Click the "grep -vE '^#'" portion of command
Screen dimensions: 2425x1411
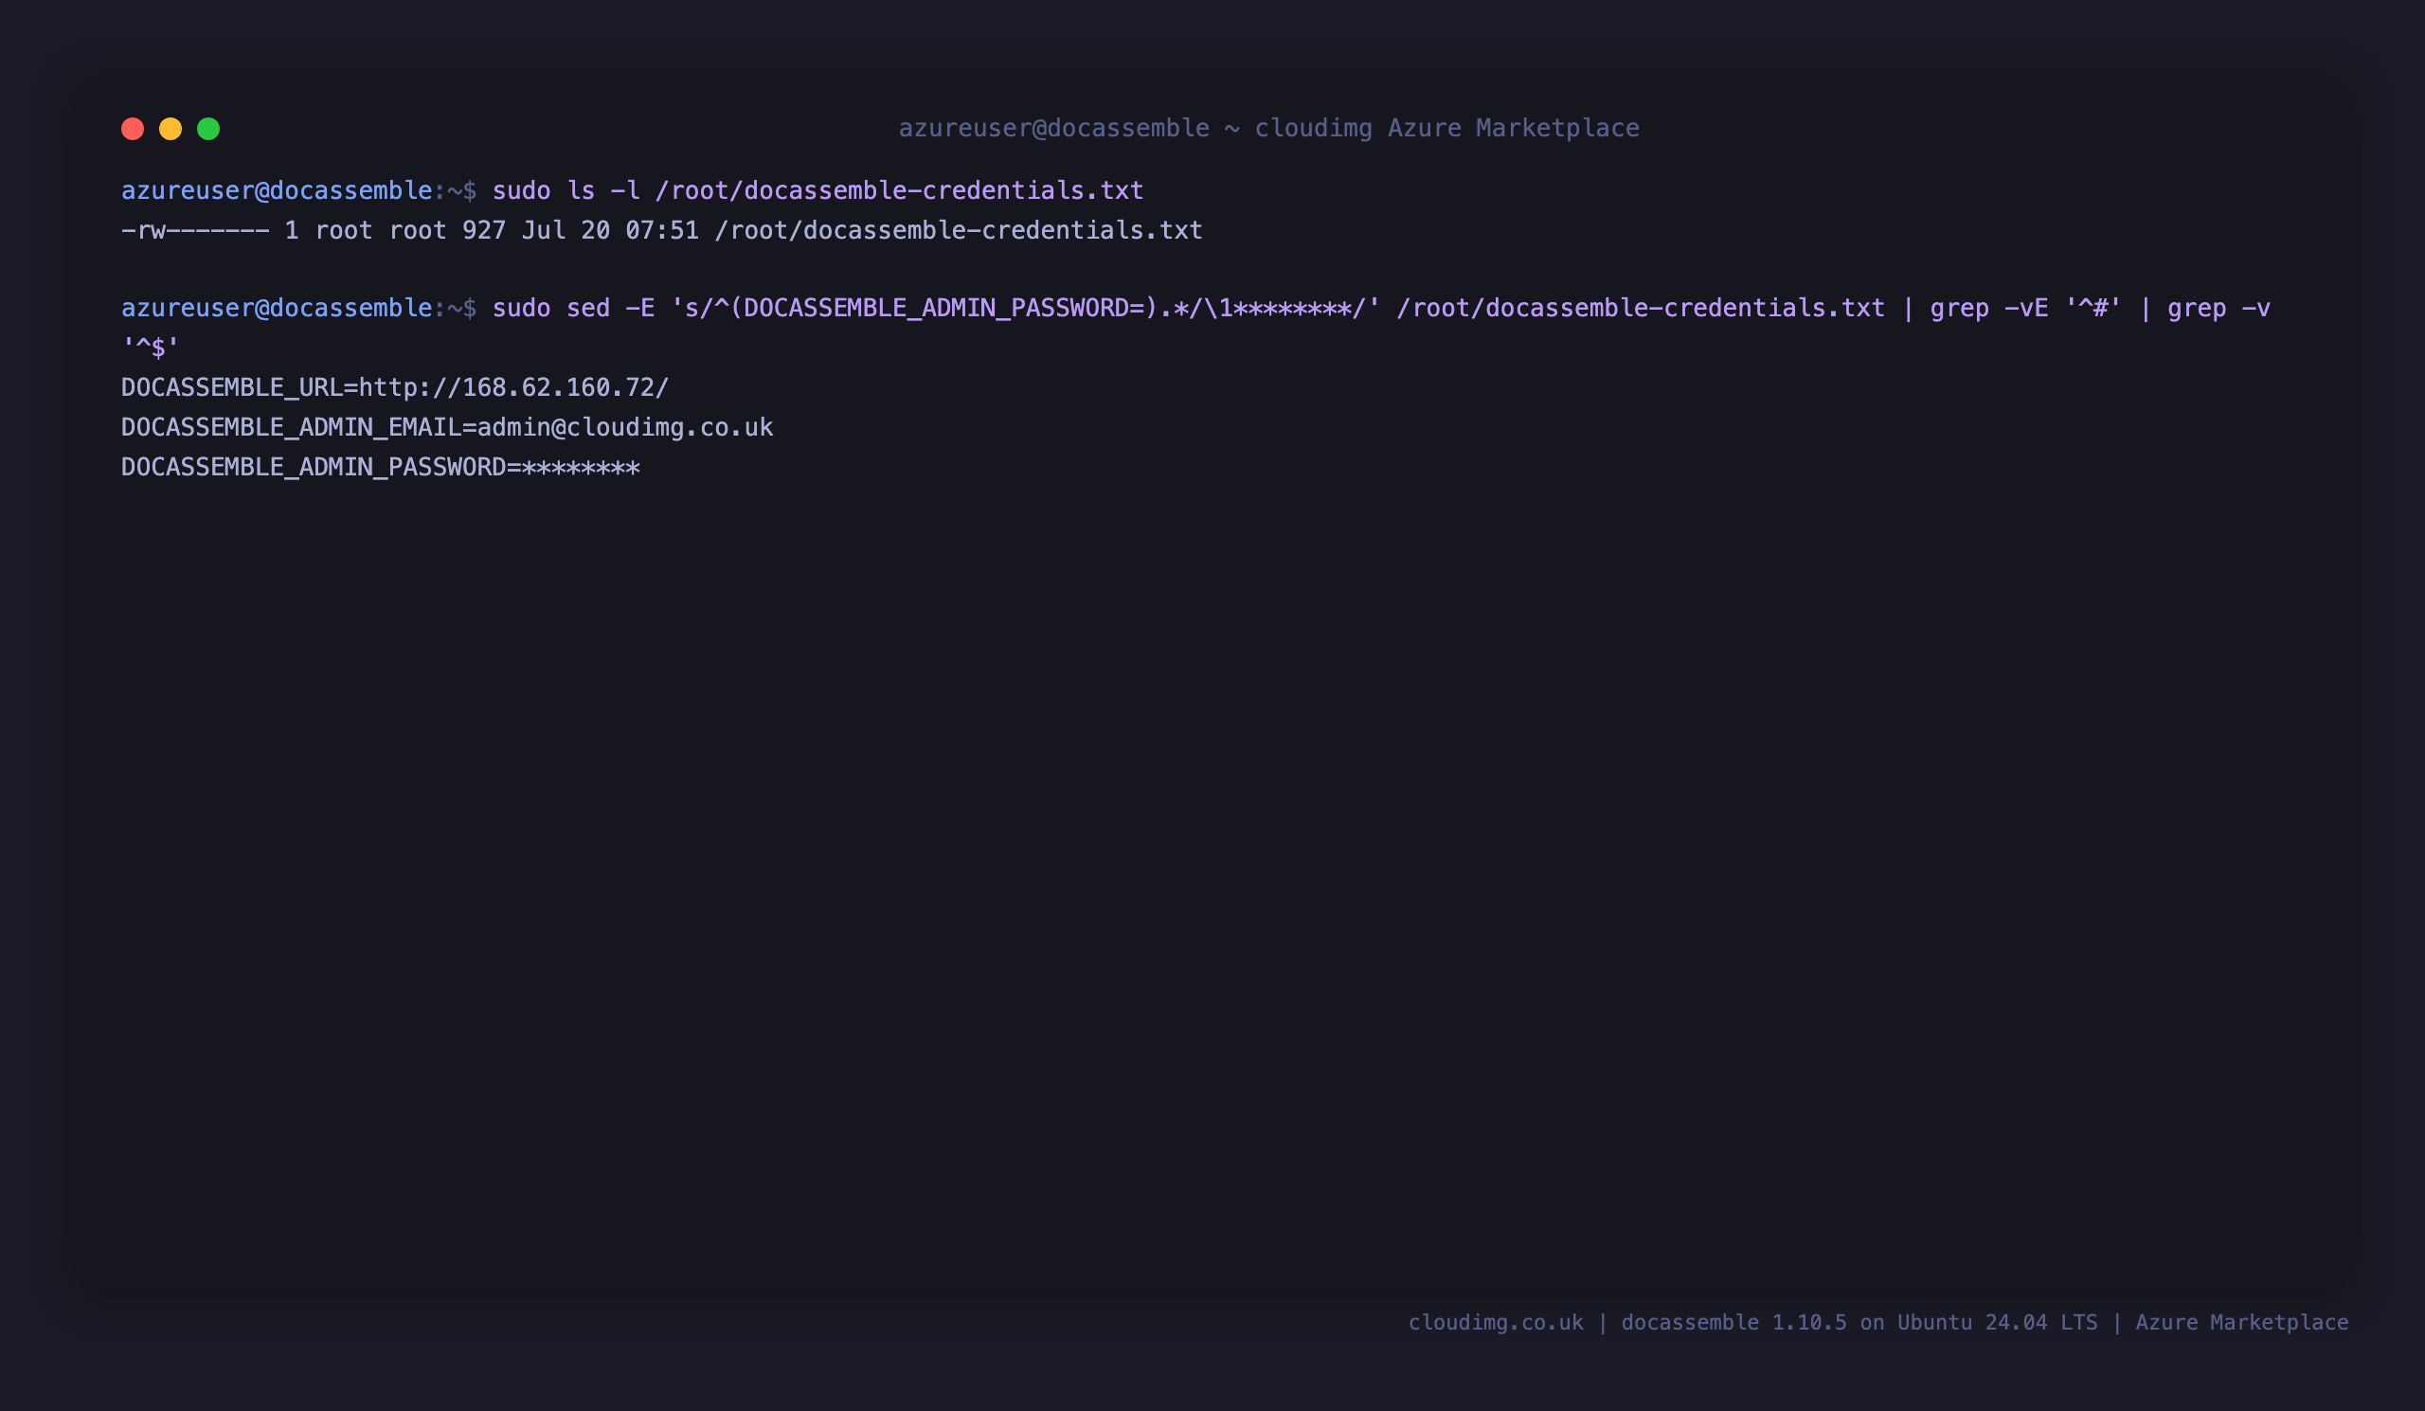[2025, 308]
